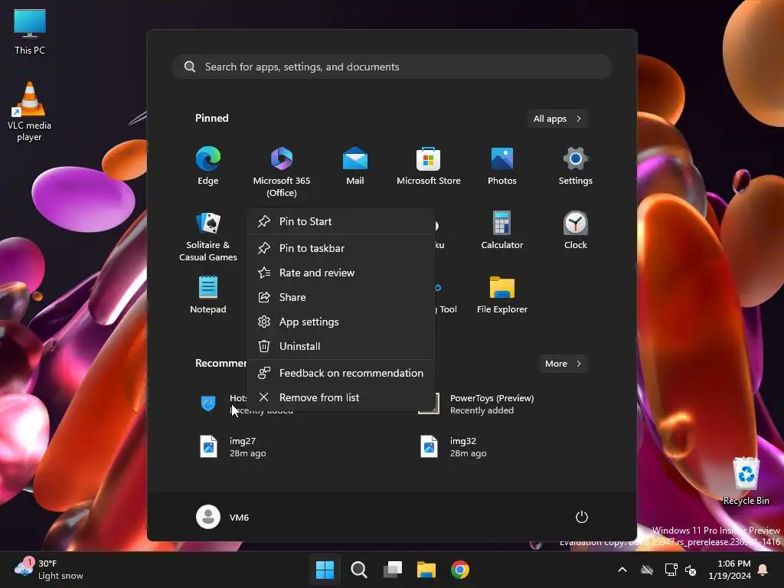Open Settings from pinned apps
Image resolution: width=784 pixels, height=588 pixels.
pyautogui.click(x=576, y=165)
